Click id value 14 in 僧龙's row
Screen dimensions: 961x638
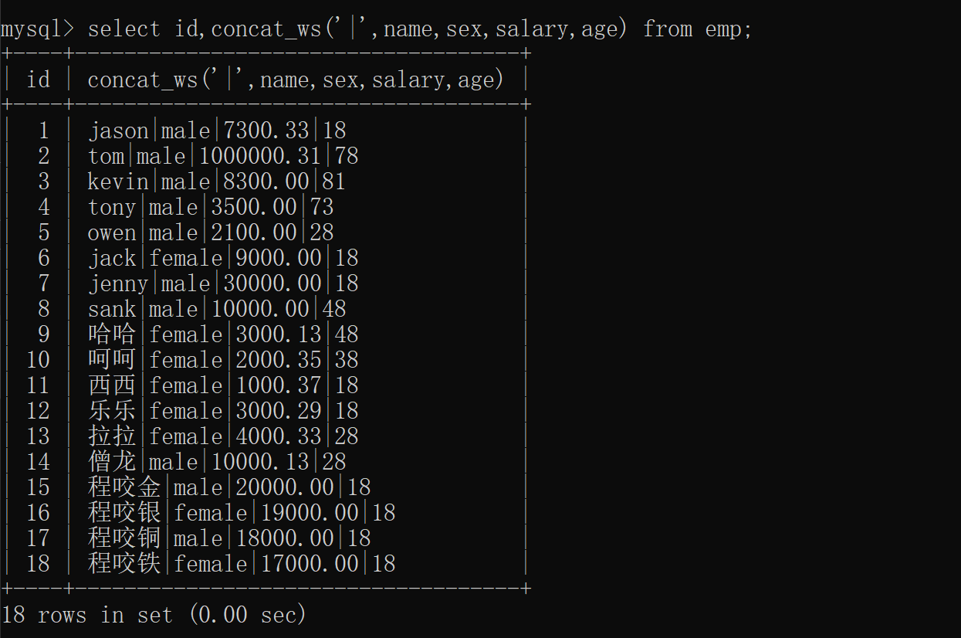click(38, 462)
